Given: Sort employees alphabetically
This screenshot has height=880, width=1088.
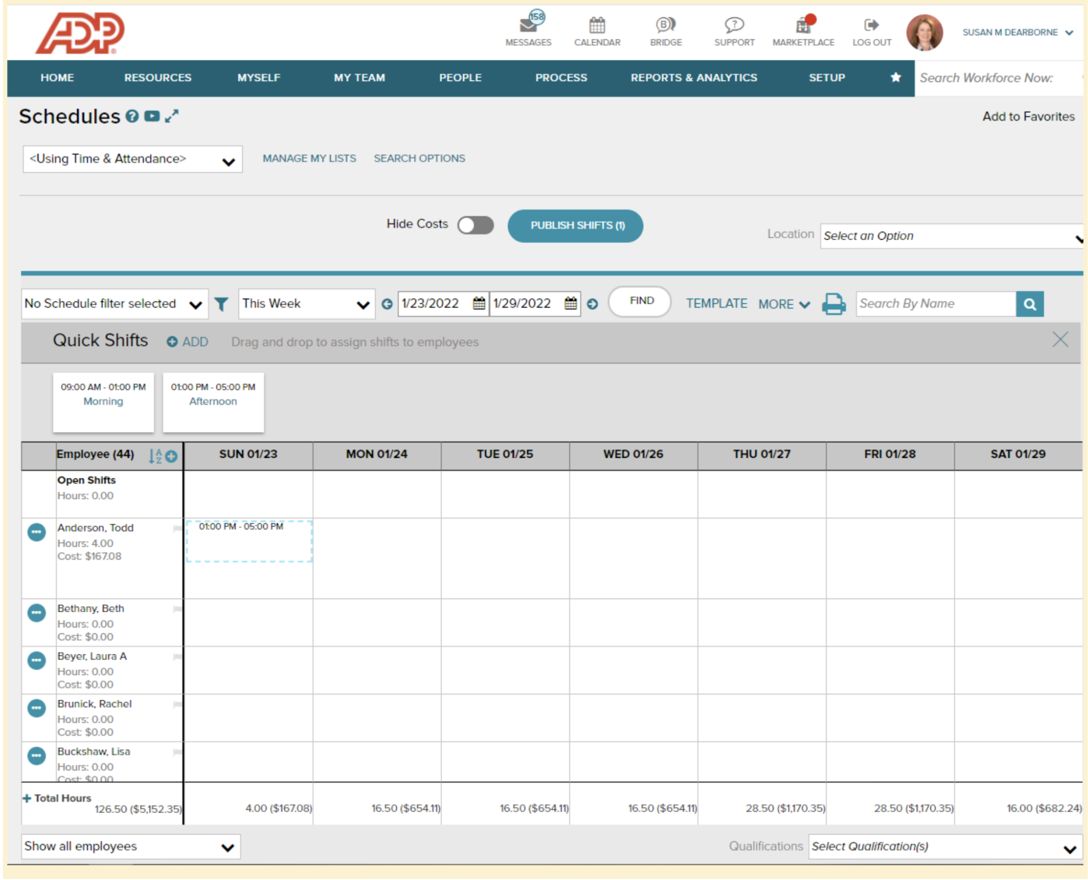Looking at the screenshot, I should point(154,456).
